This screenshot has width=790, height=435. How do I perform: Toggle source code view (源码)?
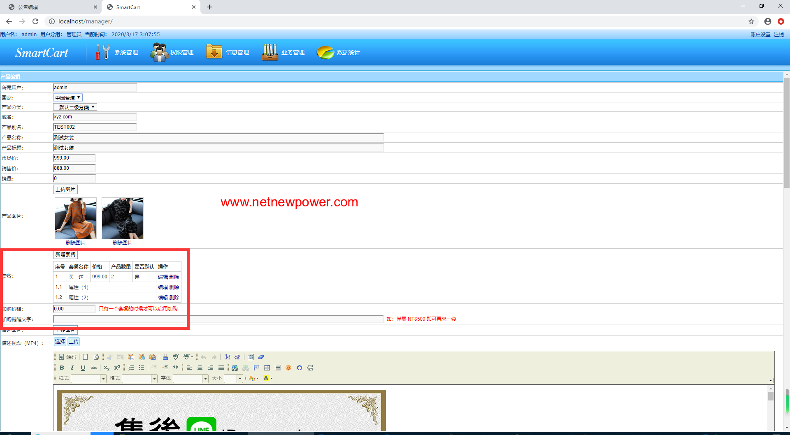pos(67,357)
